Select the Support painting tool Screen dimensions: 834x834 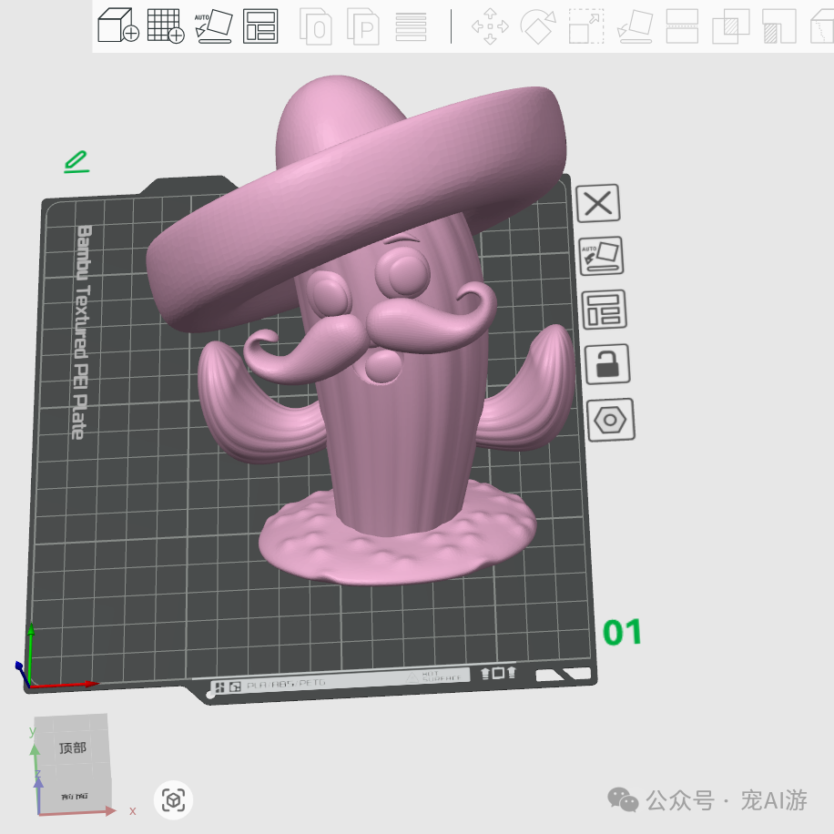[778, 25]
